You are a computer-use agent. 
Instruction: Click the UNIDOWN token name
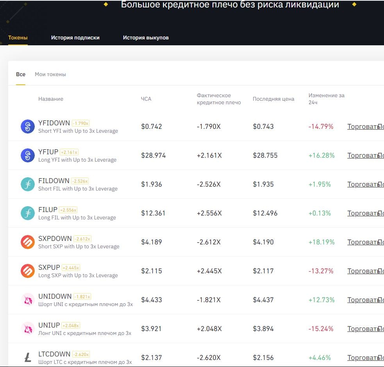[x=55, y=296]
